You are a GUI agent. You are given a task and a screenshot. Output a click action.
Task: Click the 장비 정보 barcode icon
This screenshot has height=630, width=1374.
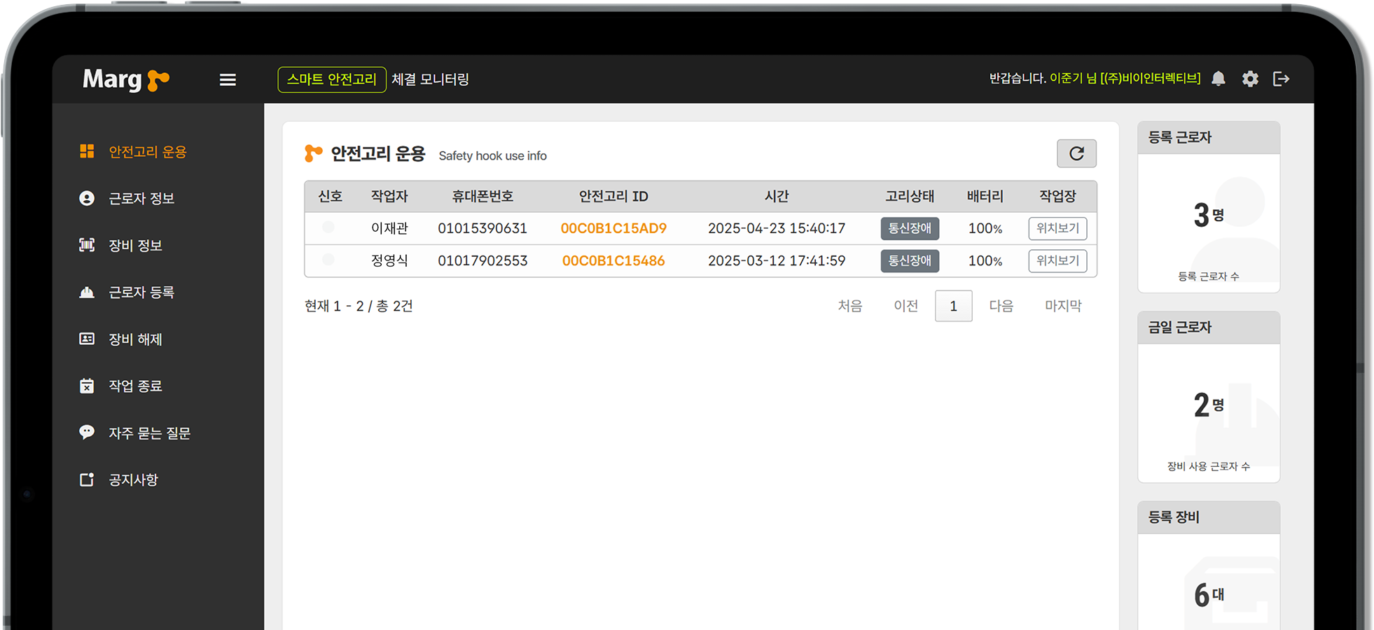pos(87,245)
